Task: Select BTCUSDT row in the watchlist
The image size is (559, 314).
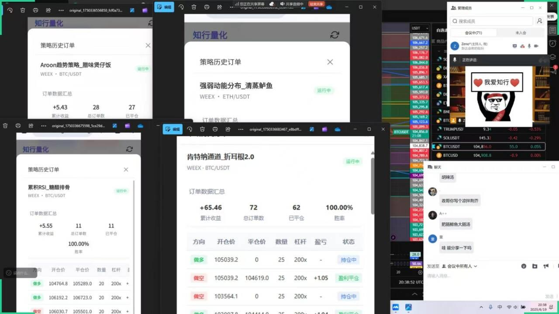Action: point(488,147)
